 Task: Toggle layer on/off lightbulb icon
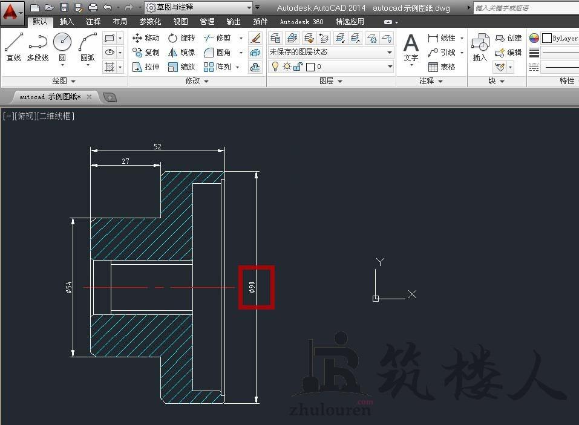click(275, 67)
